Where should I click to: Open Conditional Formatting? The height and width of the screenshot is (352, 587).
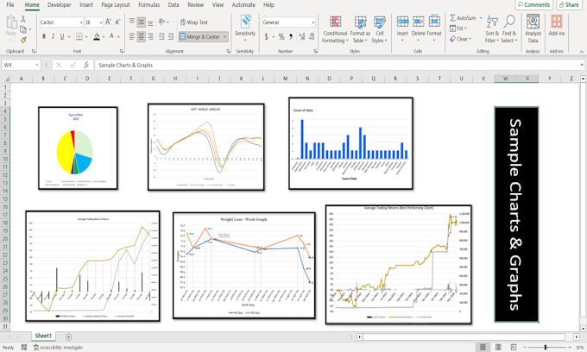tap(335, 29)
